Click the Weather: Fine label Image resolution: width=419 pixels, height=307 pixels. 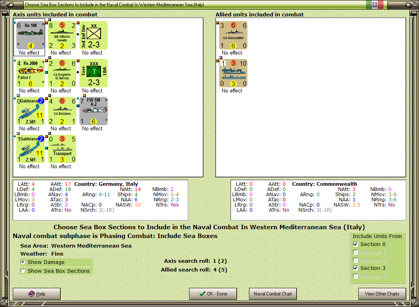pyautogui.click(x=42, y=254)
